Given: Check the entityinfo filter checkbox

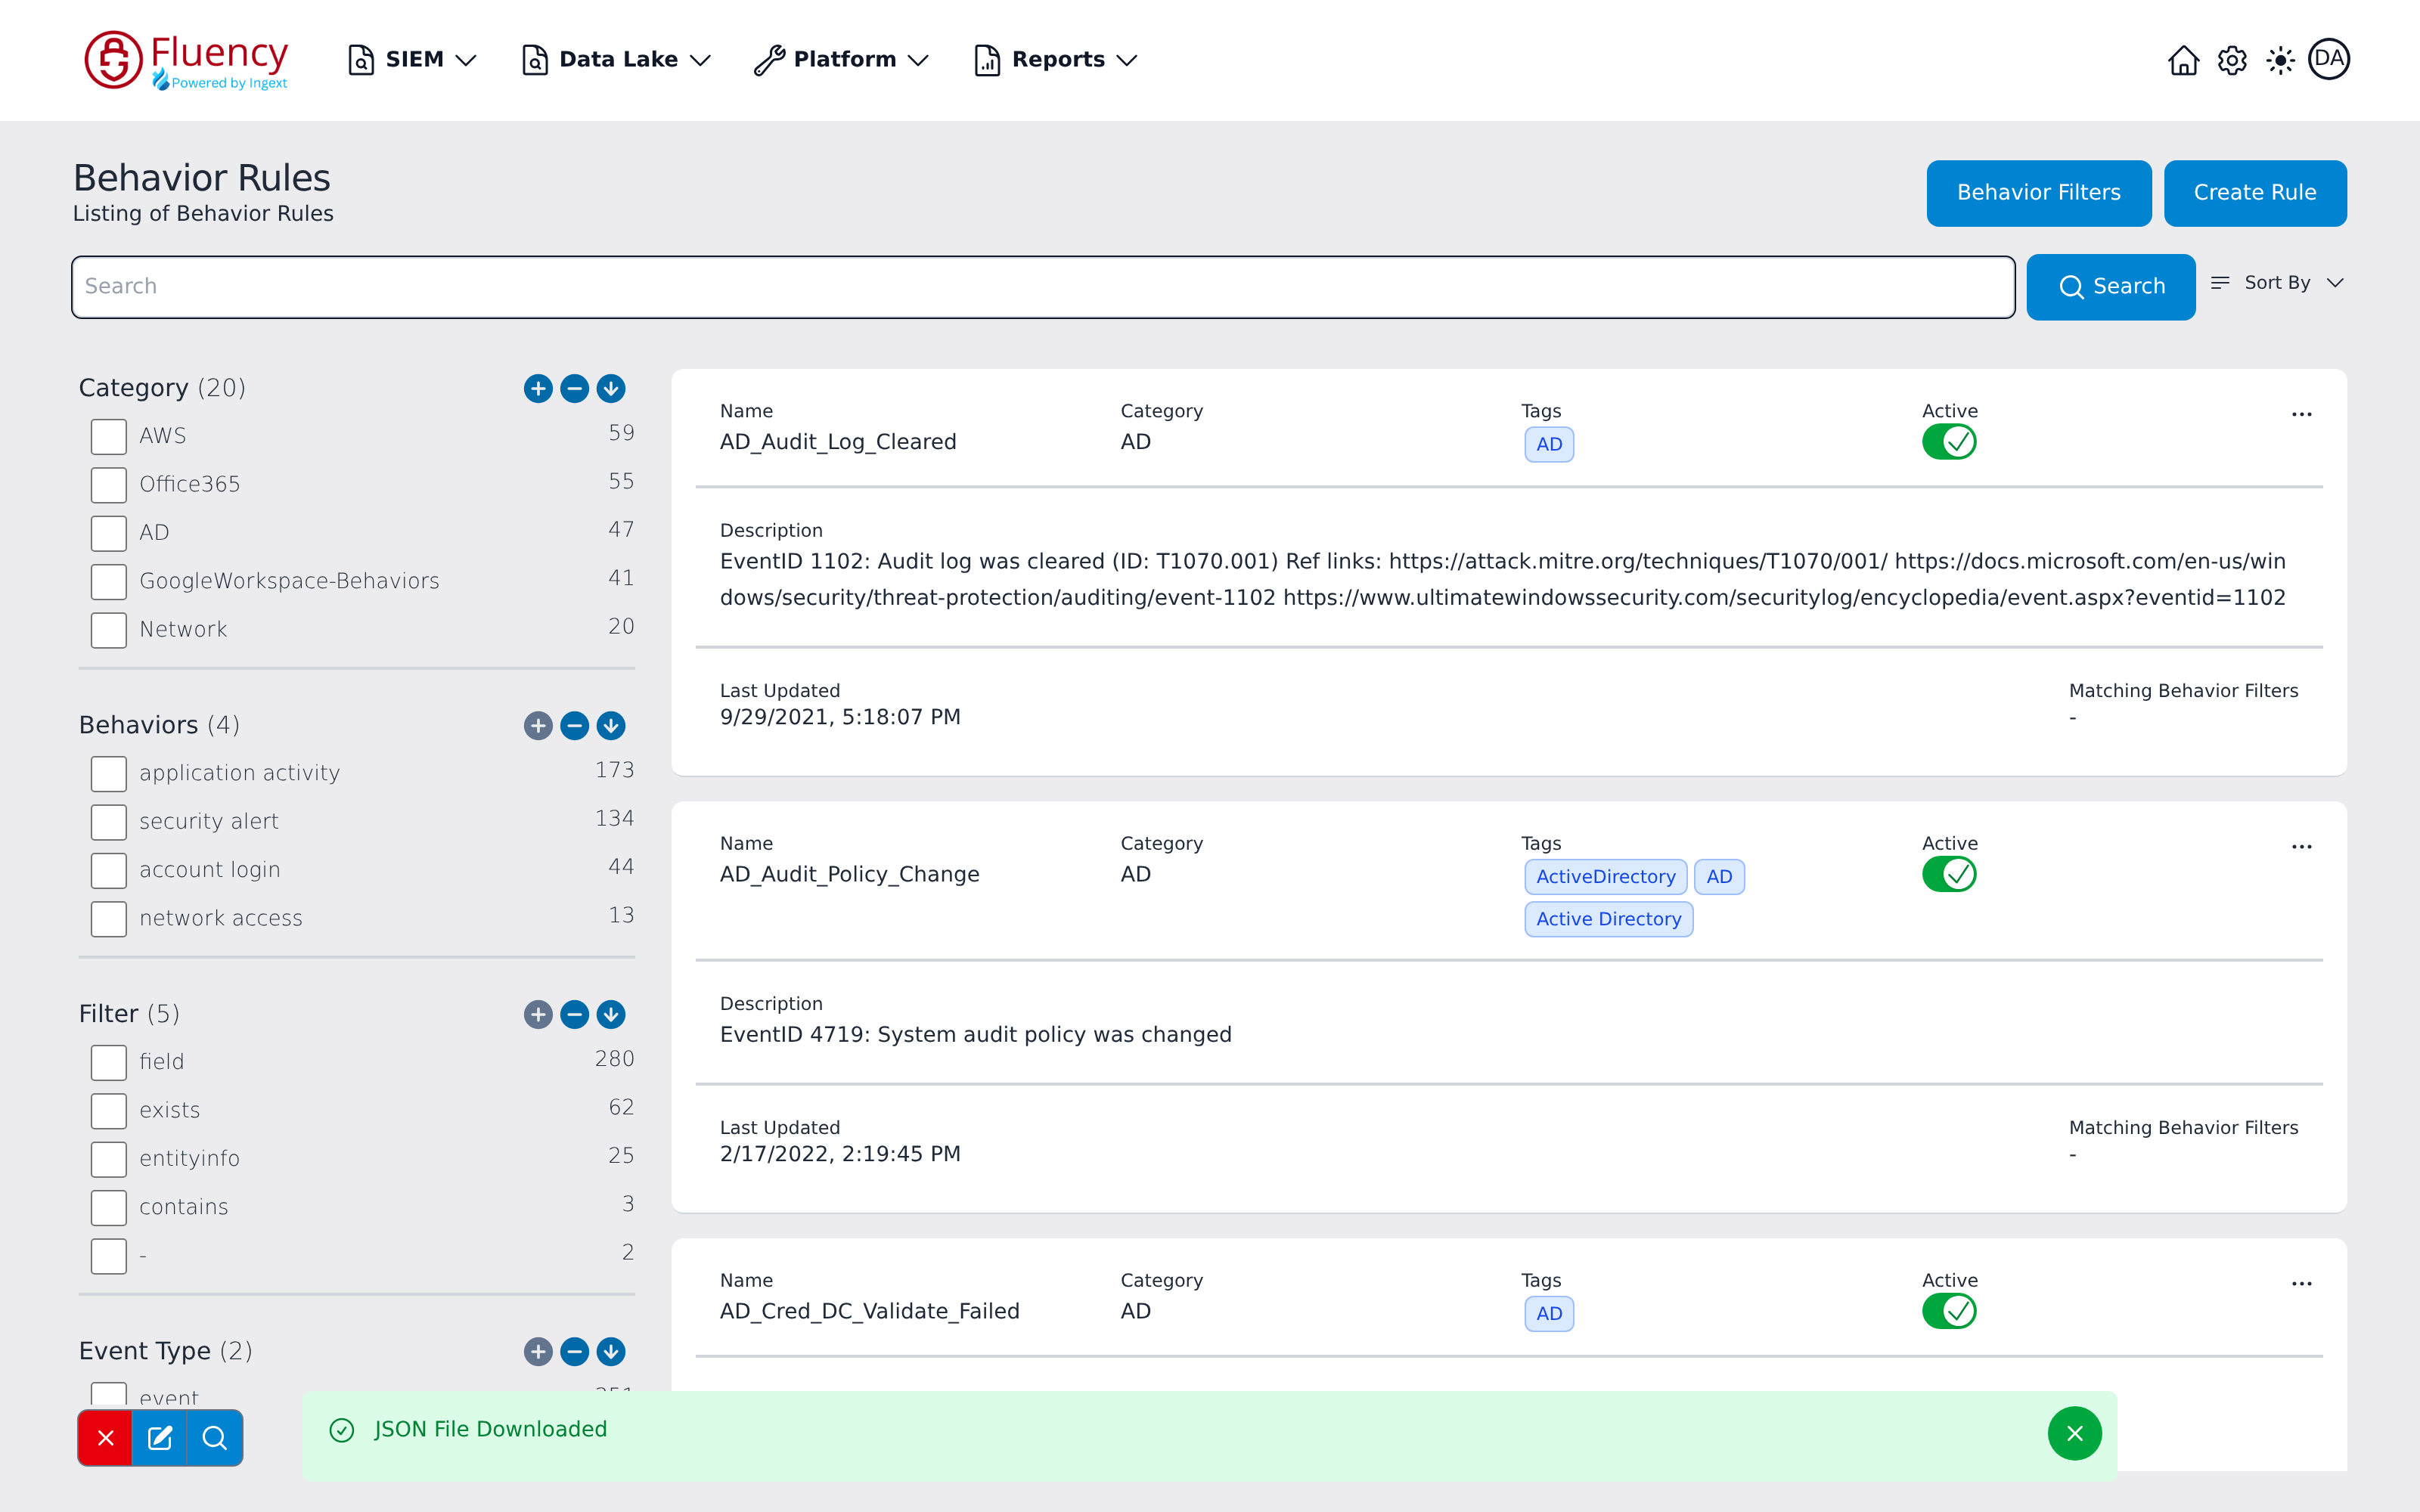Looking at the screenshot, I should (108, 1159).
